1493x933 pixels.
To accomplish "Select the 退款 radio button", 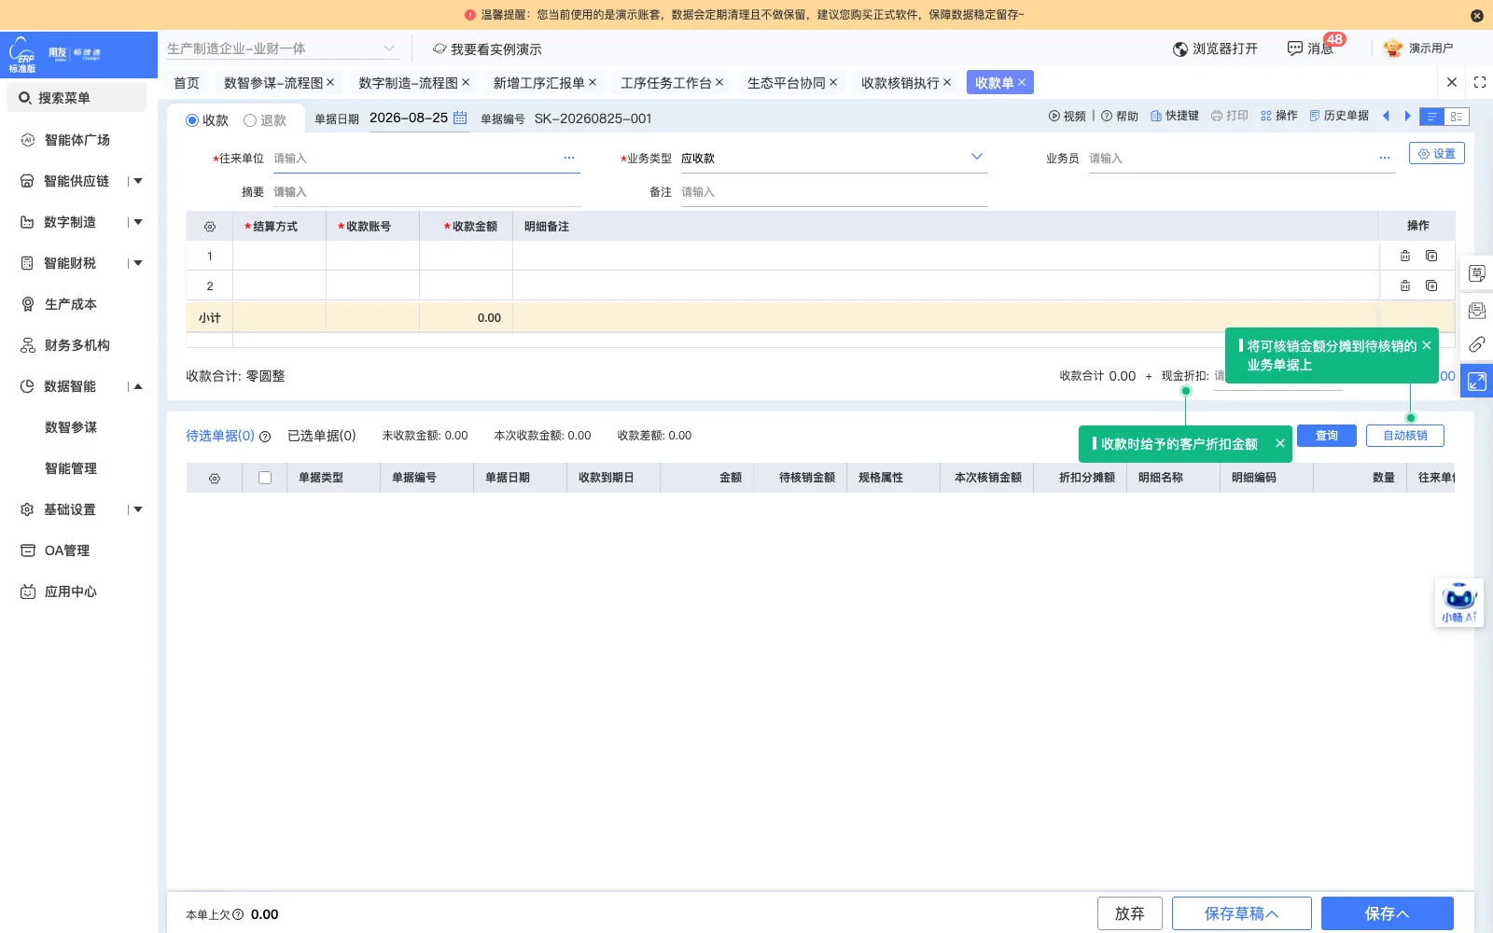I will click(x=250, y=120).
